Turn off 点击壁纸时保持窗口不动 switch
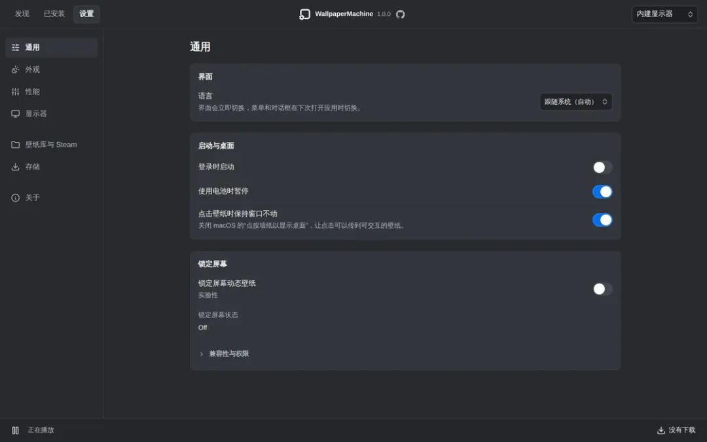This screenshot has width=707, height=442. tap(602, 219)
